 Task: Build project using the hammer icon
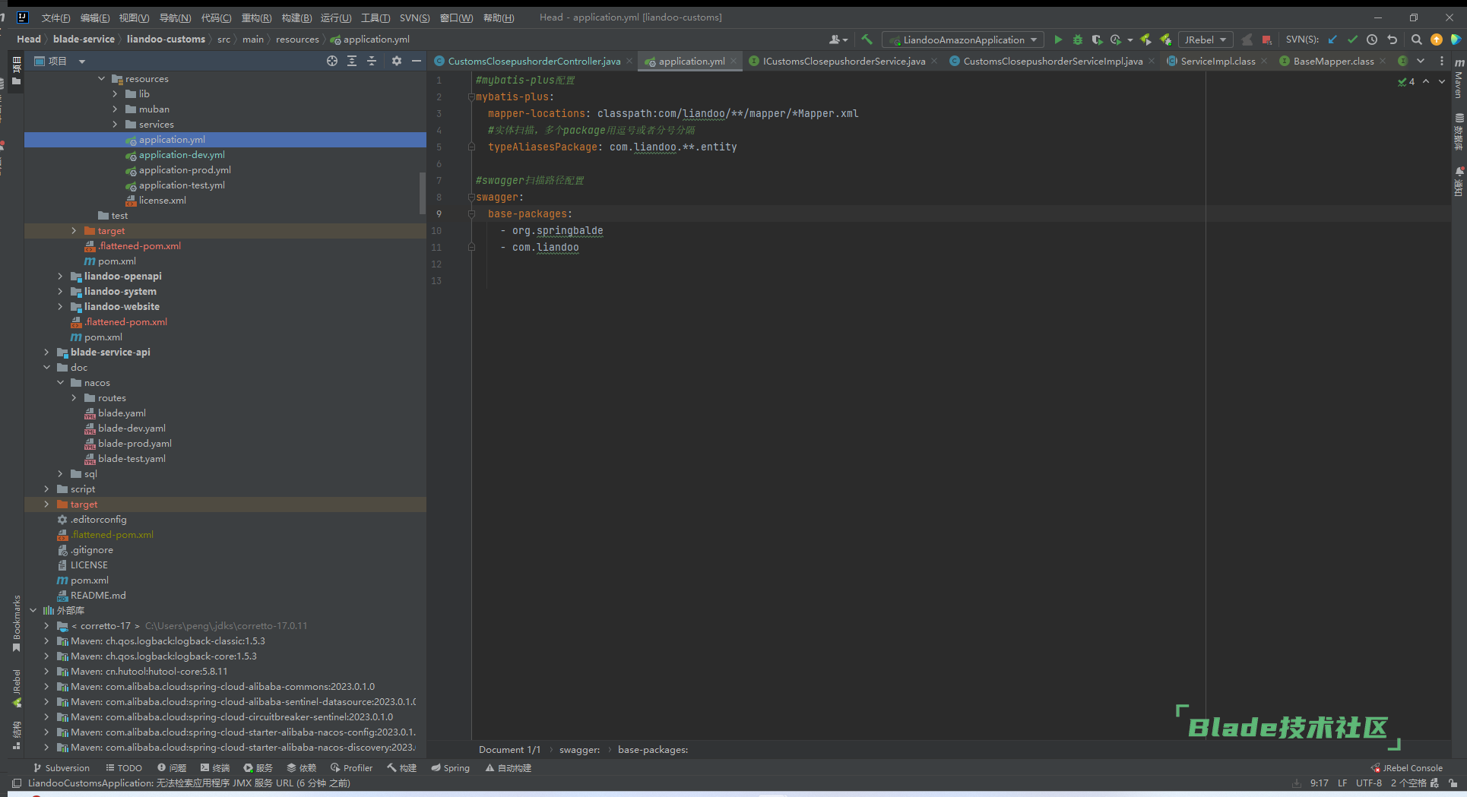pyautogui.click(x=867, y=40)
